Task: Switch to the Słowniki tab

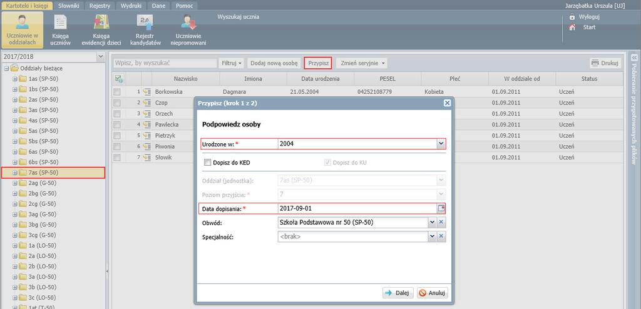Action: [68, 6]
